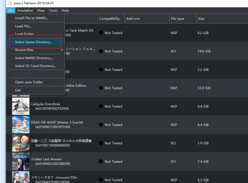This screenshot has width=248, height=183.
Task: Select DEAD OR ALIVE Xtreme 3 Scarlet cover art
Action: tap(21, 124)
